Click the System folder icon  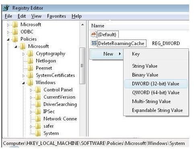pos(38,133)
